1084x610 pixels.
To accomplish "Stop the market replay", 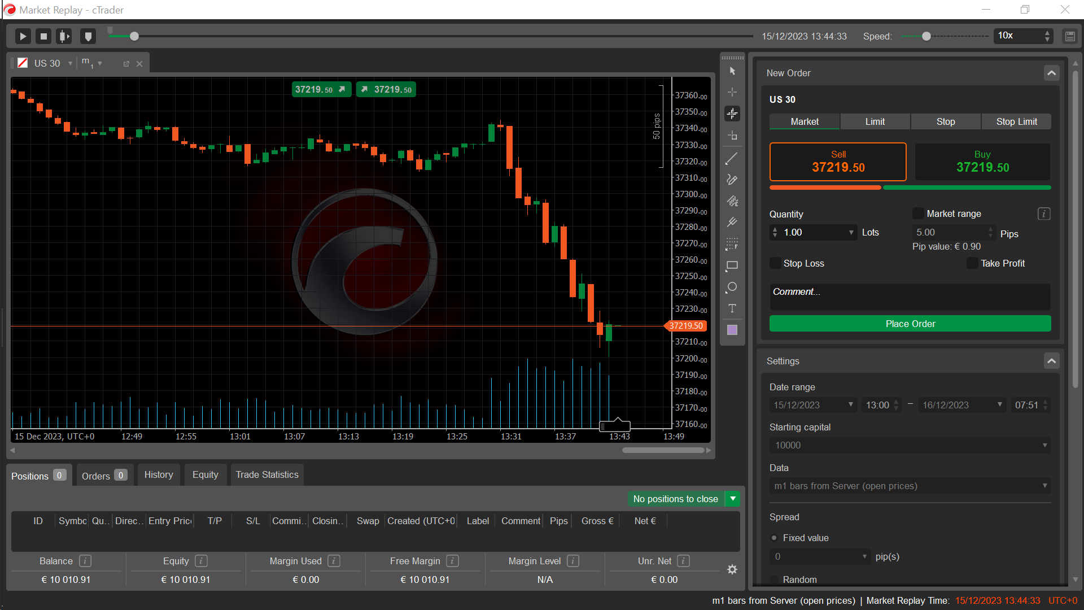I will pyautogui.click(x=43, y=36).
